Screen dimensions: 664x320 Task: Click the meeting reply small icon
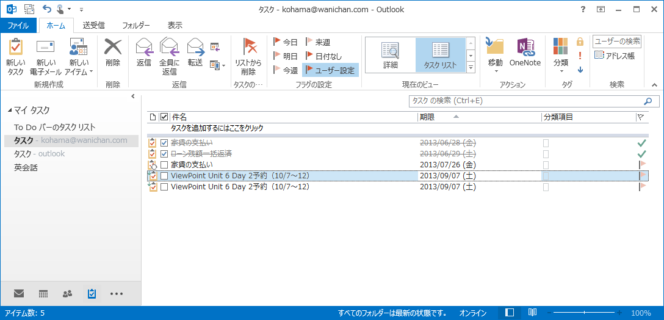[x=215, y=46]
